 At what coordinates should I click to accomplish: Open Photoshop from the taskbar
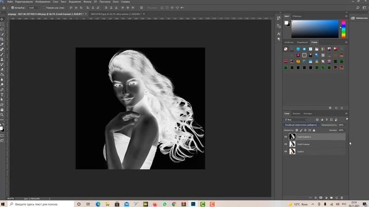[x=193, y=204]
